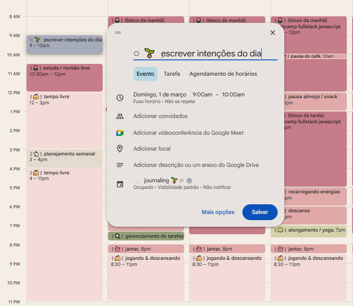Open bloco da tarde event
Viewport: 353px width, 306px height.
(315, 149)
